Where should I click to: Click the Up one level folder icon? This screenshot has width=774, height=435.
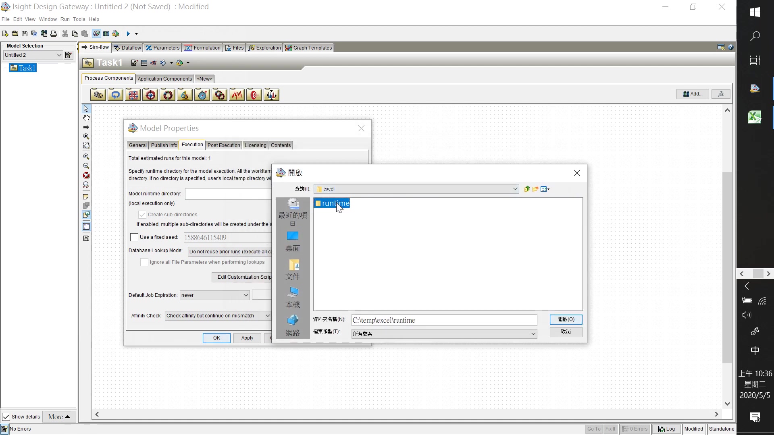526,189
